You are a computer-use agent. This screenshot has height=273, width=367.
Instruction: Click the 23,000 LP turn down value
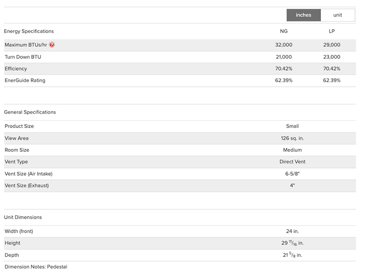pyautogui.click(x=332, y=57)
